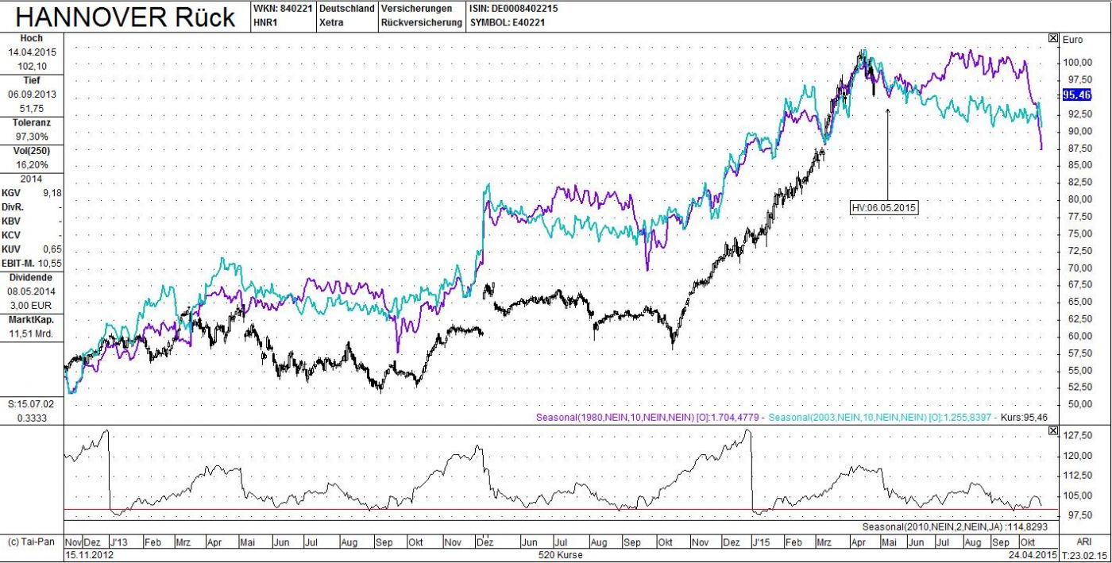Screen dimensions: 1112x563
Task: Click the J'15 time axis label
Action: click(761, 542)
